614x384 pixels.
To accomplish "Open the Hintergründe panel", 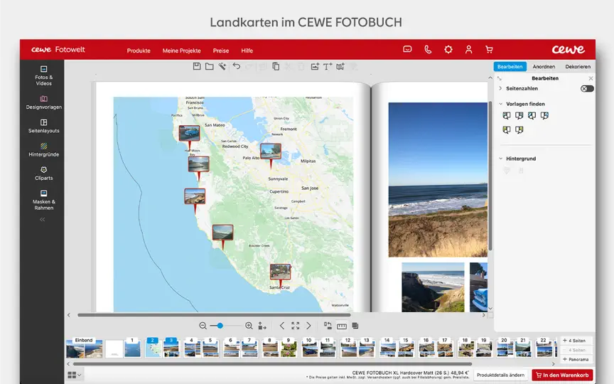I will (x=43, y=149).
